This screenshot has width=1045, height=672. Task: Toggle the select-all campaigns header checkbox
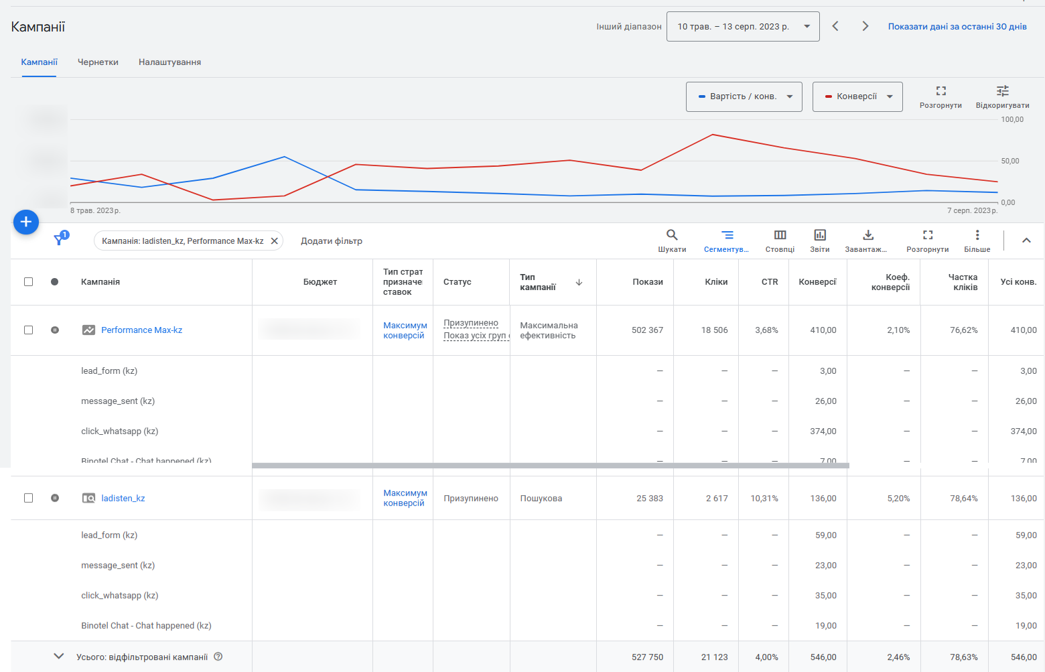[28, 282]
